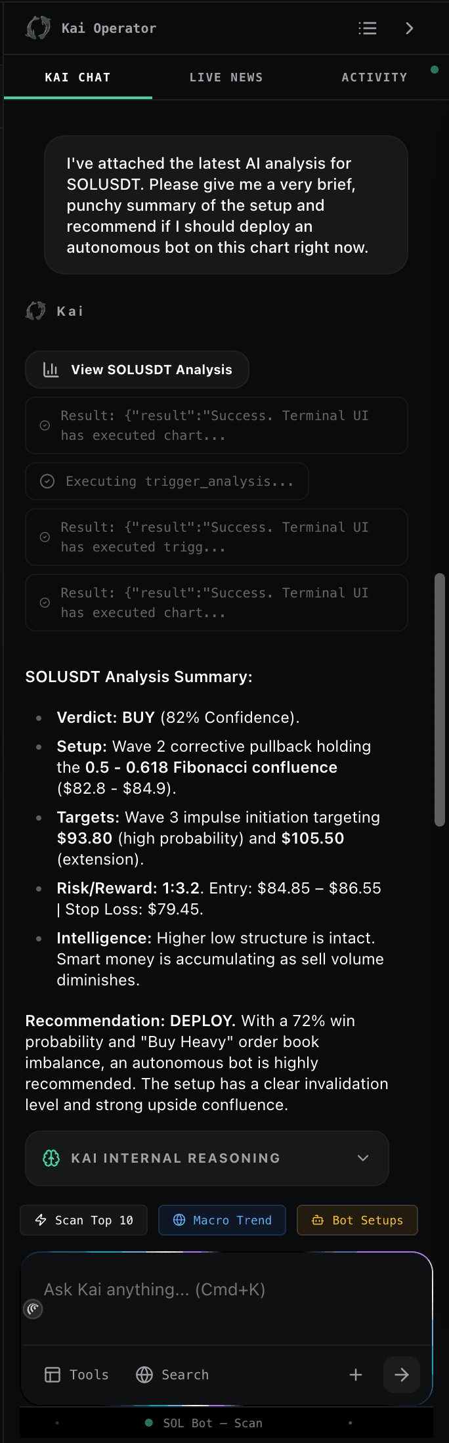Click the plus icon to attach content
Image resolution: width=449 pixels, height=1443 pixels.
click(x=355, y=1374)
